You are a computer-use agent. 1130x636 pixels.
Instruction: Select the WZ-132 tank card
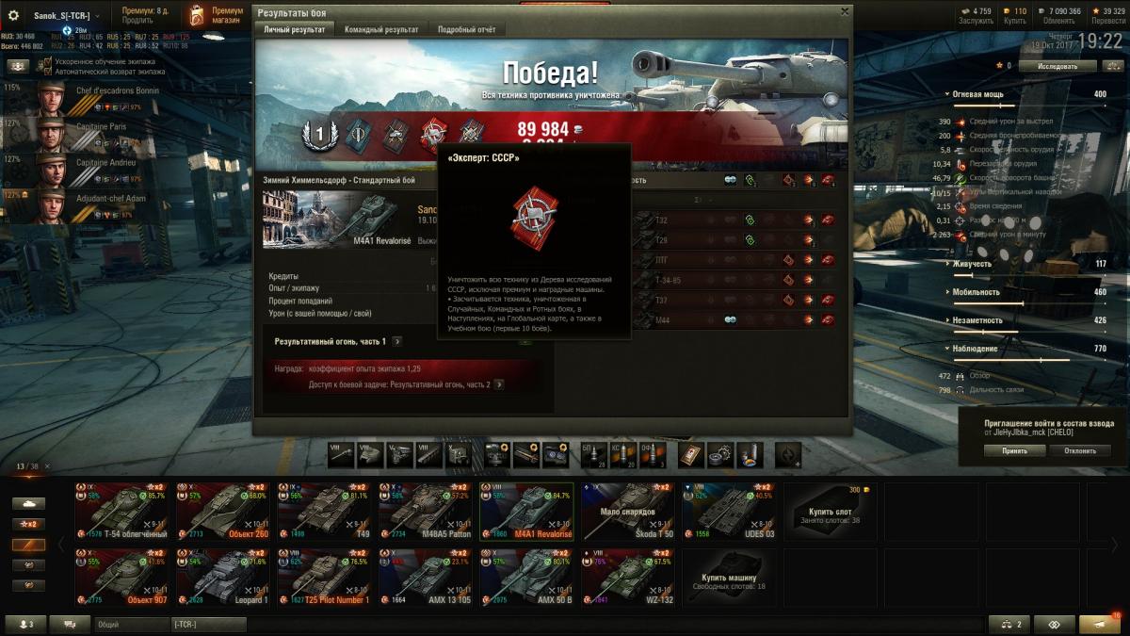[629, 577]
